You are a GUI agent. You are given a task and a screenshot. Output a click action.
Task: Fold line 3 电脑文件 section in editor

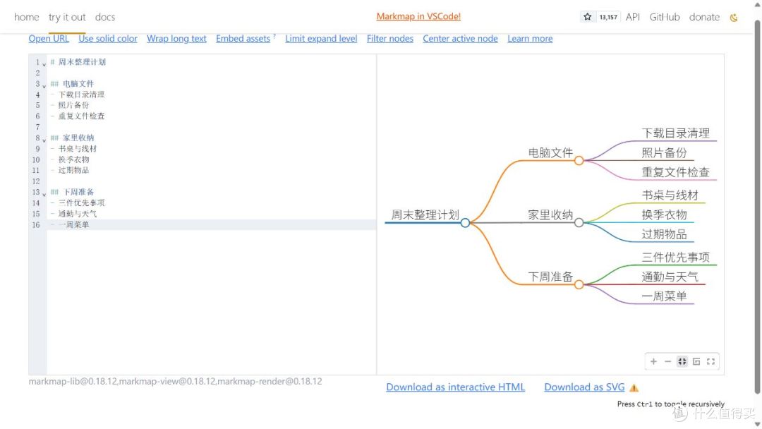pyautogui.click(x=44, y=85)
